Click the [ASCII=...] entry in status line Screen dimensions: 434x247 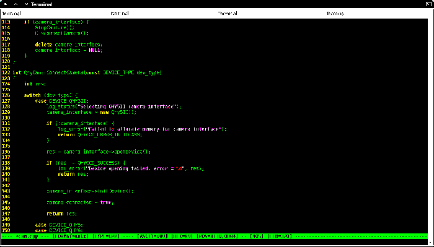[x=153, y=236]
